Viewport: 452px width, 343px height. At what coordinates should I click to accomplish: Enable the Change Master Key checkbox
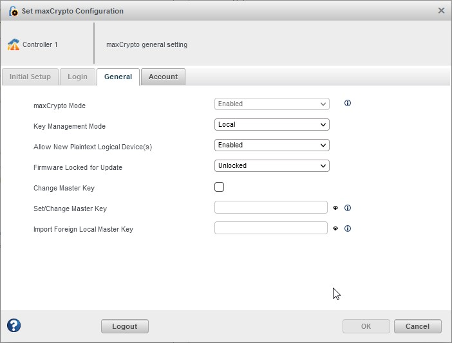point(220,187)
